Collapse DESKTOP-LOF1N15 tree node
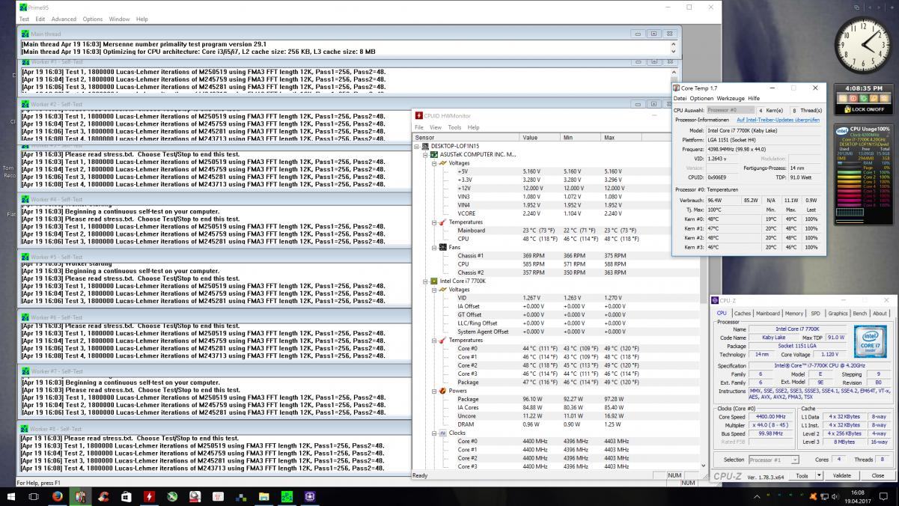This screenshot has height=506, width=899. pyautogui.click(x=418, y=146)
